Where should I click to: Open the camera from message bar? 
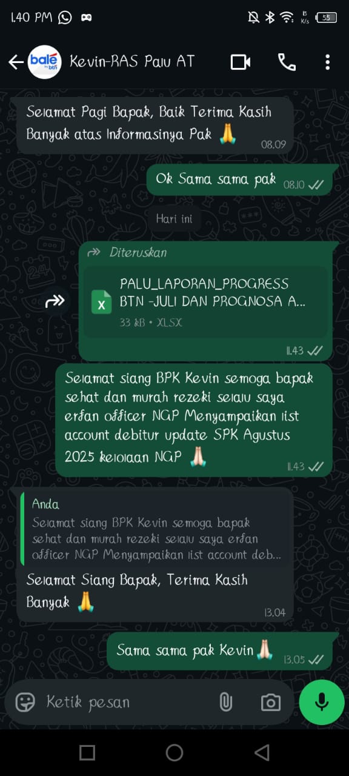(x=270, y=702)
